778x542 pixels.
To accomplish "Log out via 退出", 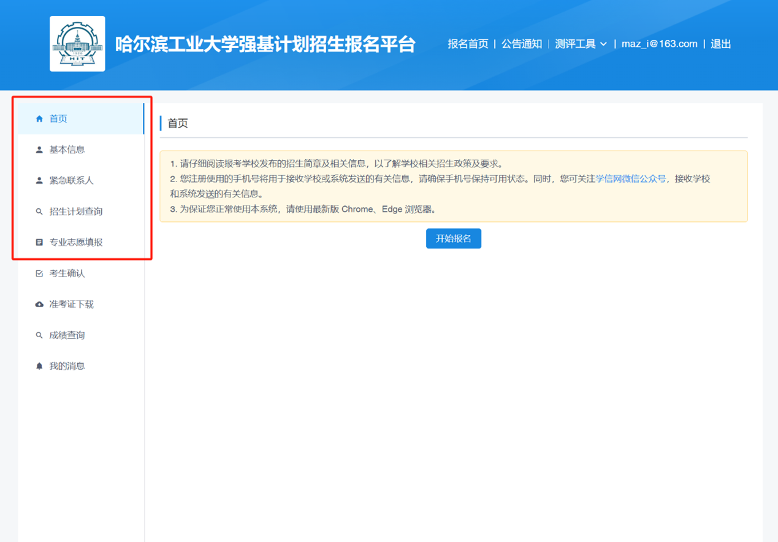I will 721,44.
